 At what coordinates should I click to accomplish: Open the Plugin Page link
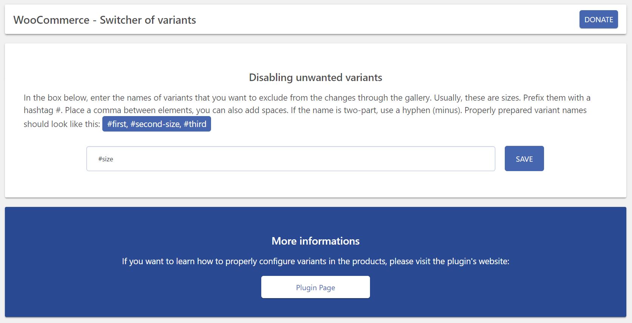315,287
